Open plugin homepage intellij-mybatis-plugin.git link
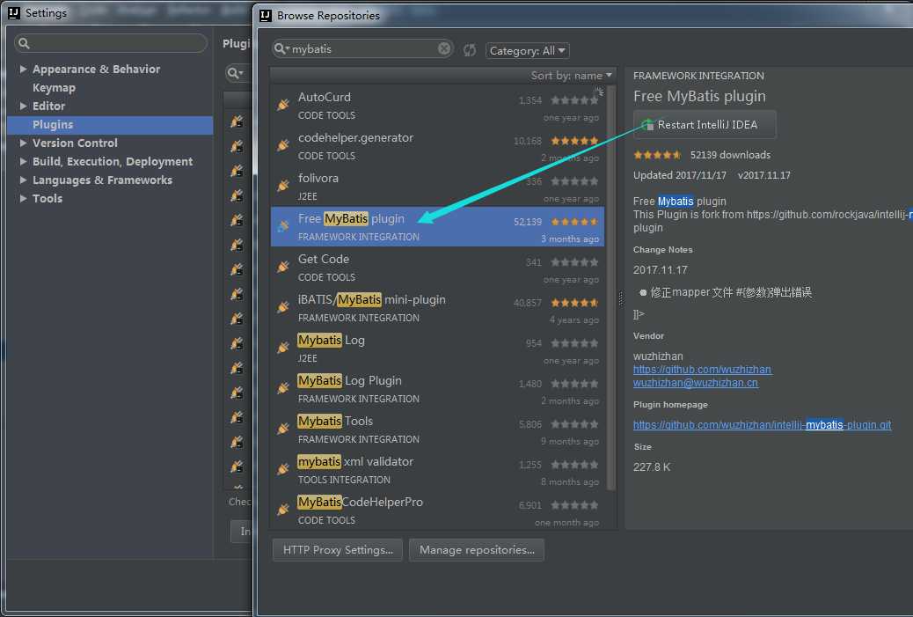913x617 pixels. pos(763,425)
